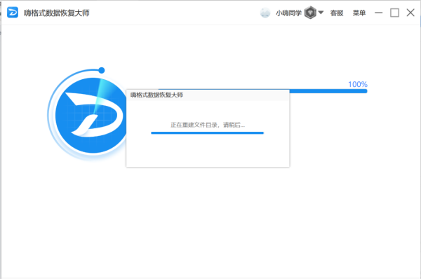Image resolution: width=421 pixels, height=279 pixels.
Task: Click the user avatar icon
Action: [x=265, y=13]
